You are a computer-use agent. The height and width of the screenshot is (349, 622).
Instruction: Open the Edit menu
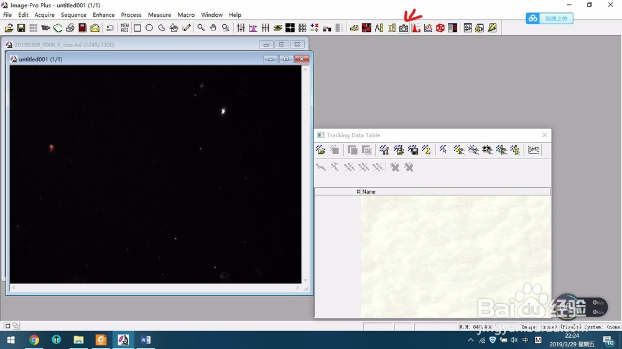23,15
